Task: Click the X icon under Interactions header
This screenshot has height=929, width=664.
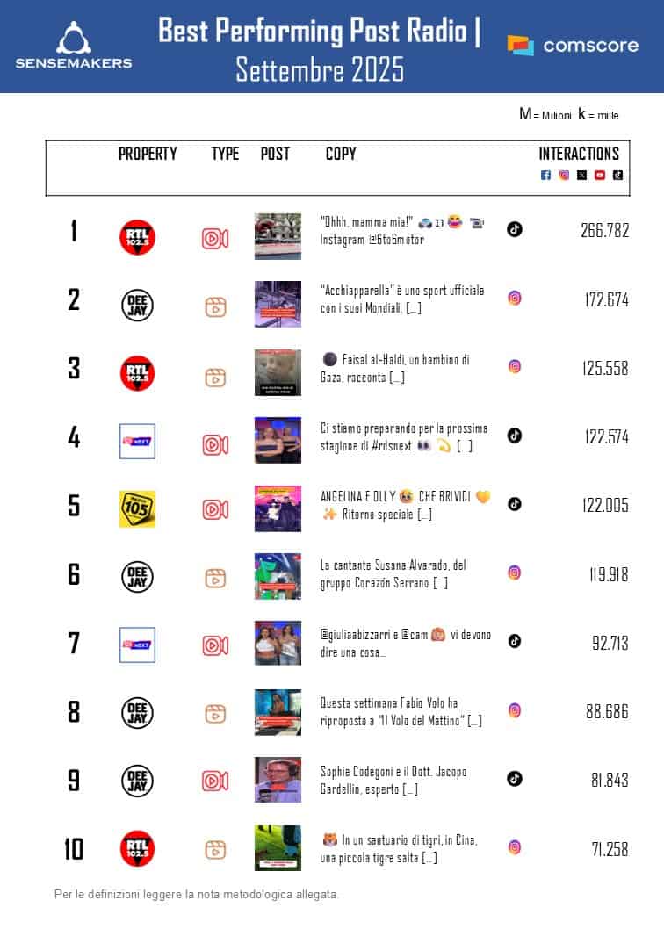Action: coord(581,176)
